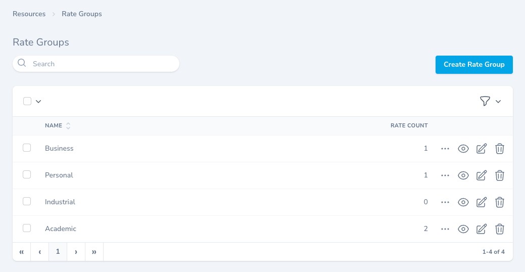Go to page 1 in pagination

(x=58, y=251)
